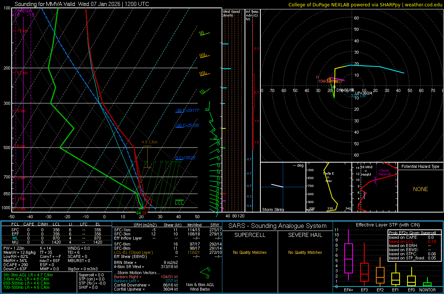Click No Quality Matches under SEVERE HAIL
This screenshot has width=444, height=294.
(305, 252)
